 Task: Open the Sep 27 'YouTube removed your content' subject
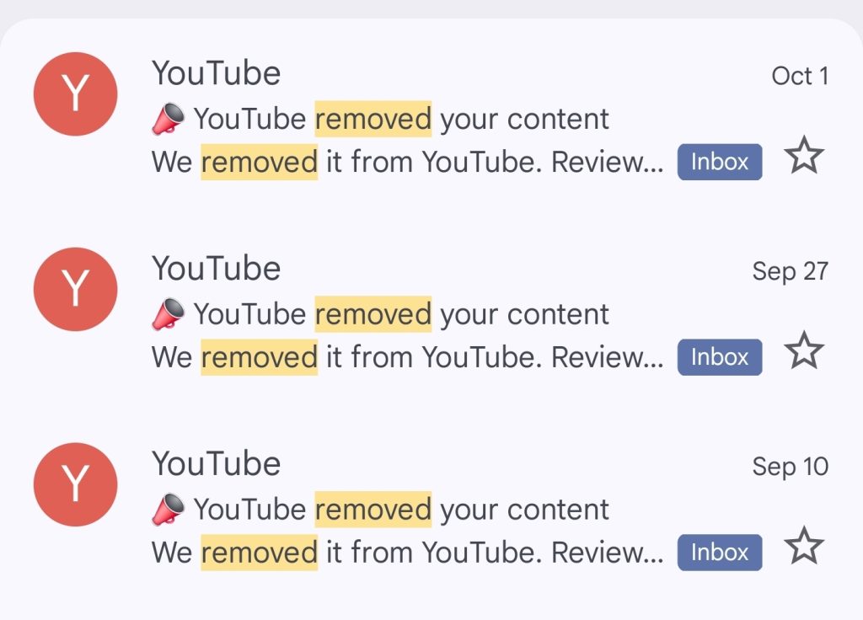[x=401, y=314]
